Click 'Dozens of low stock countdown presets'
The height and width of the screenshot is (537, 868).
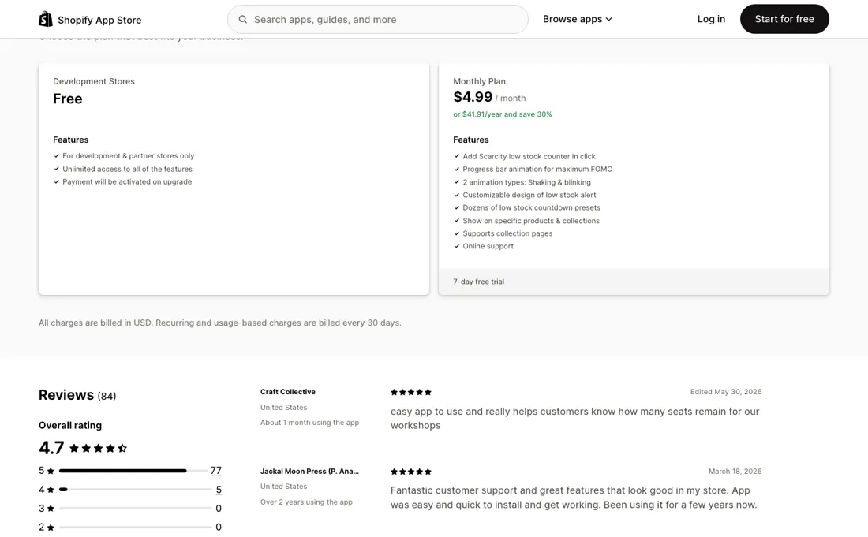pos(531,207)
